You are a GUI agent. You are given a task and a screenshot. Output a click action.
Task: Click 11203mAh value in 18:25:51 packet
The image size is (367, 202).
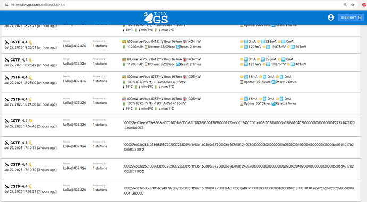tap(135, 47)
